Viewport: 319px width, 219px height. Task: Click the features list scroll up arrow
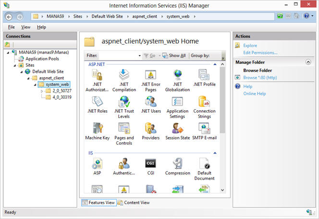click(222, 64)
